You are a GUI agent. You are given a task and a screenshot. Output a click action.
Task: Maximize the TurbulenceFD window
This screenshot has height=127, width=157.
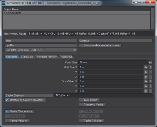[x=142, y=2]
